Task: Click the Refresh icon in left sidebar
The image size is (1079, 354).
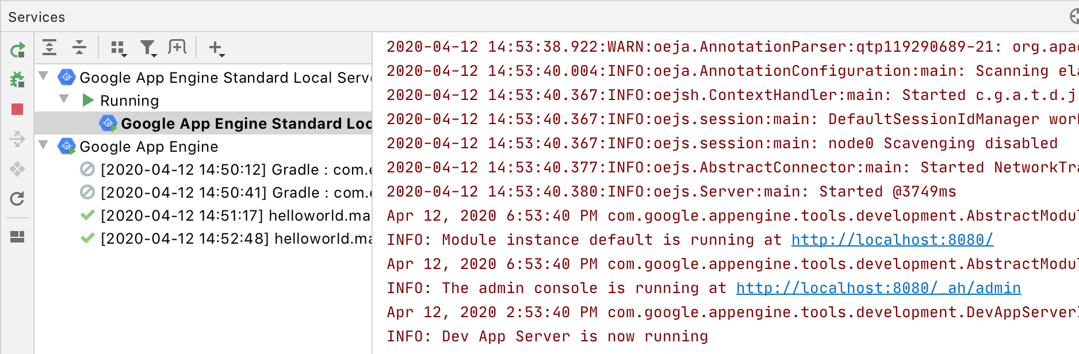Action: coord(17,199)
